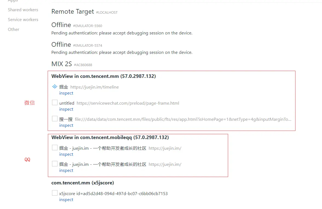Click the 'WebView in com.tencent.mm (57.0.2987.132)' heading
This screenshot has width=322, height=209.
[x=104, y=76]
